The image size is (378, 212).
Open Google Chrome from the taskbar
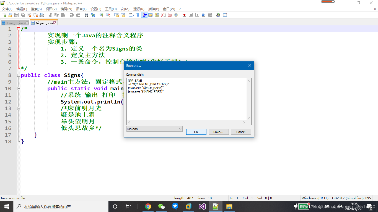point(148,206)
